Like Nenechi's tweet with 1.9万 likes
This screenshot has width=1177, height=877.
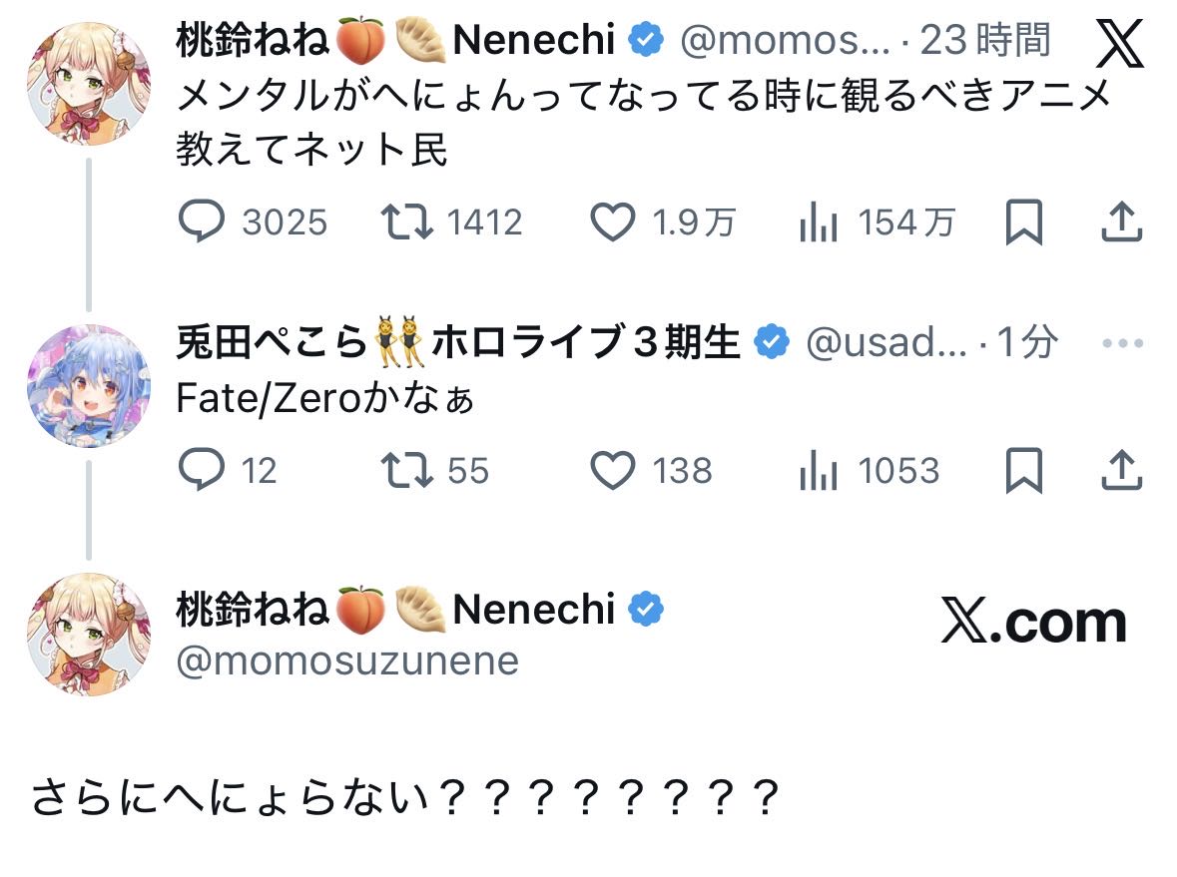pyautogui.click(x=613, y=222)
